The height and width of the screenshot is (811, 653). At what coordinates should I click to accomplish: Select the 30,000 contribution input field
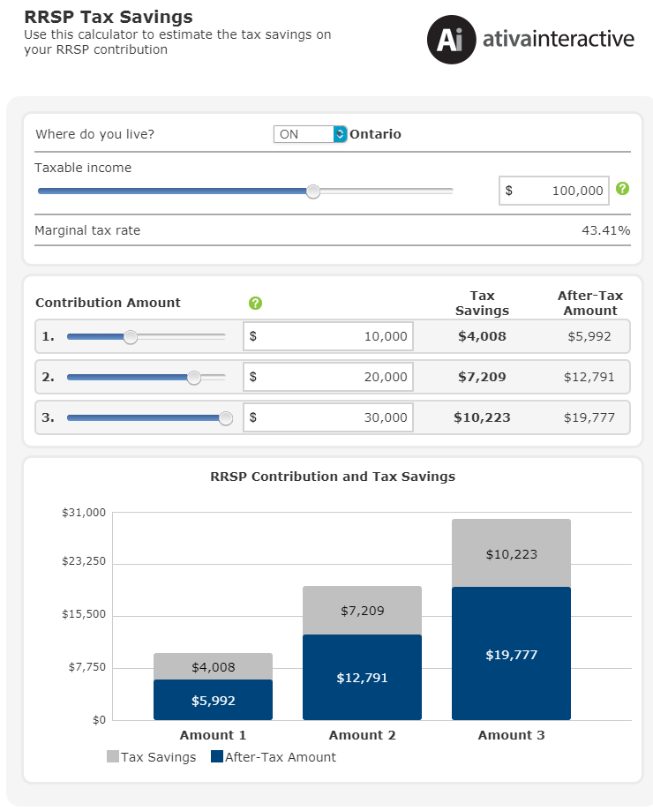click(327, 417)
